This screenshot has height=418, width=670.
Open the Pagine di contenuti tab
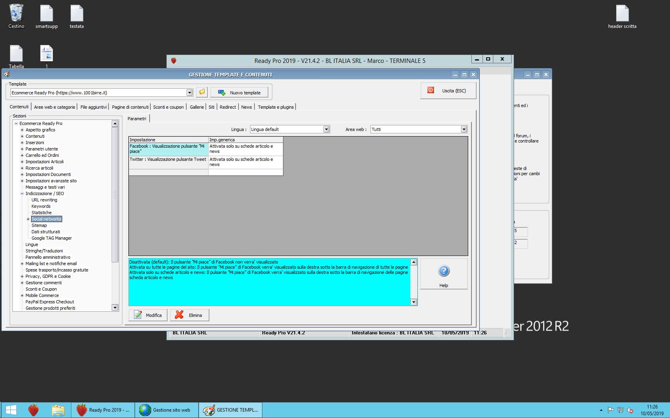130,107
